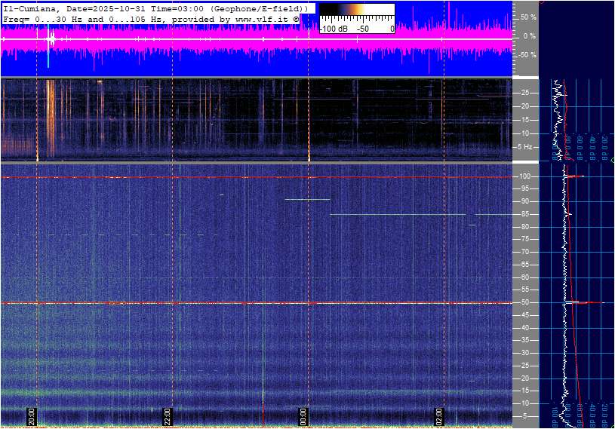
Task: Select the 02:00 time marker label
Action: click(x=439, y=416)
